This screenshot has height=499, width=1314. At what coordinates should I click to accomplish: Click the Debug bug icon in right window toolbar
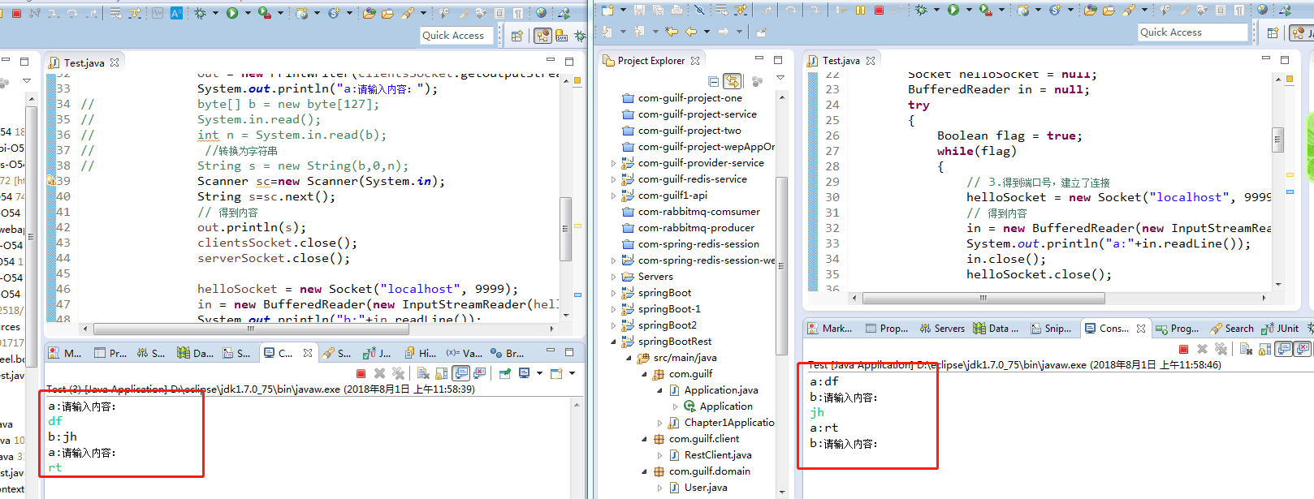[x=921, y=10]
